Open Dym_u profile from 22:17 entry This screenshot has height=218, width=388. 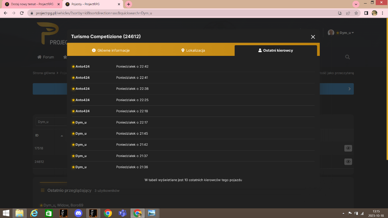[x=81, y=122]
